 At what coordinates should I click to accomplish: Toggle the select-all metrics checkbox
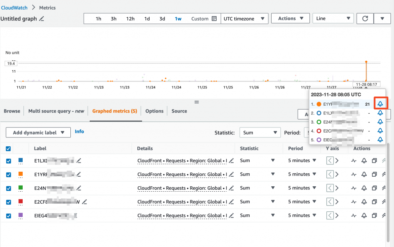tap(8, 149)
